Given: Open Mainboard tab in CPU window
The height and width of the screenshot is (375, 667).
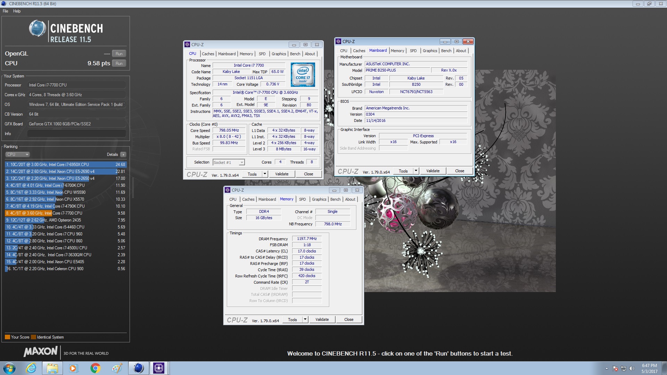Looking at the screenshot, I should 227,54.
